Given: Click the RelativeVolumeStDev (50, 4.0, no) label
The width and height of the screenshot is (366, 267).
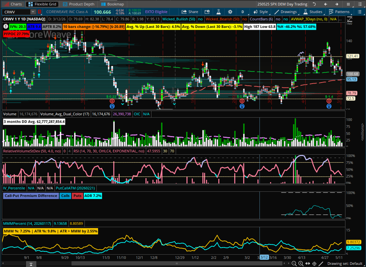Looking at the screenshot, I should (32, 151).
